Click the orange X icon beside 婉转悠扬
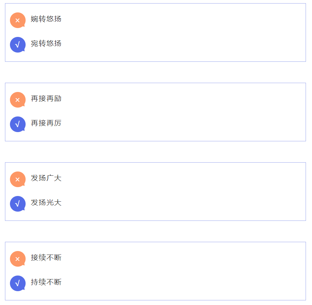 tap(17, 20)
